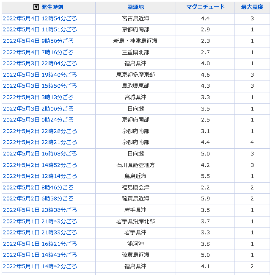Select magnitude 4.1 in 14時42分 福島県沖 row
Image resolution: width=273 pixels, height=275 pixels.
pyautogui.click(x=205, y=267)
